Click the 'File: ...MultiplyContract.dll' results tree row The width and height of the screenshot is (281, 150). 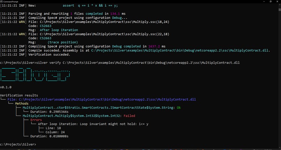pos(101,99)
